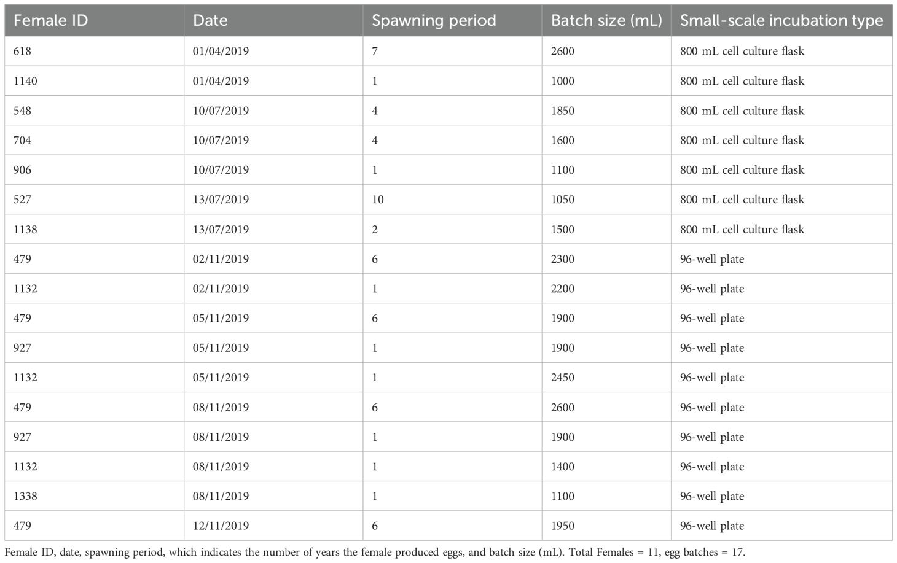Click the Small-scale incubation type header

[x=781, y=21]
